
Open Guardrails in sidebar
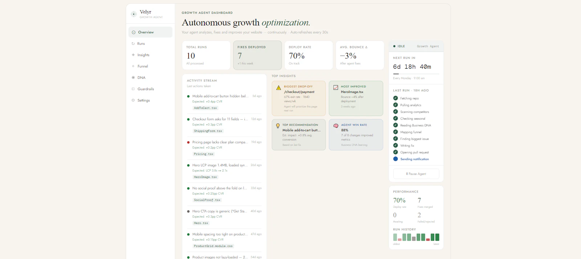(150, 89)
